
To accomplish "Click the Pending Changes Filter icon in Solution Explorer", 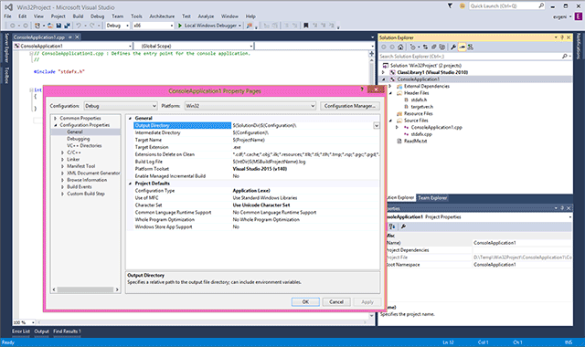I will (x=412, y=47).
